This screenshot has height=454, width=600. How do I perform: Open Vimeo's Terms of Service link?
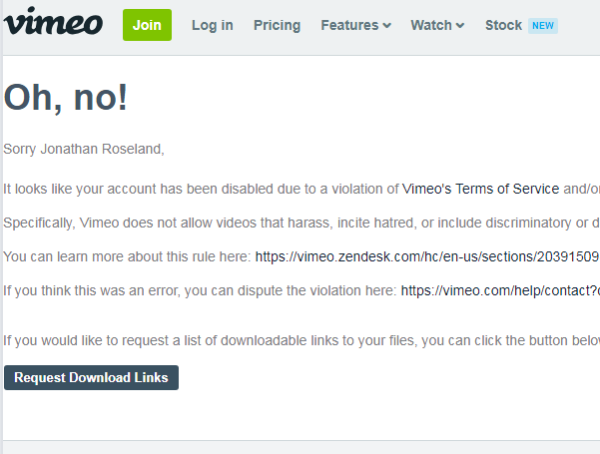click(x=480, y=189)
